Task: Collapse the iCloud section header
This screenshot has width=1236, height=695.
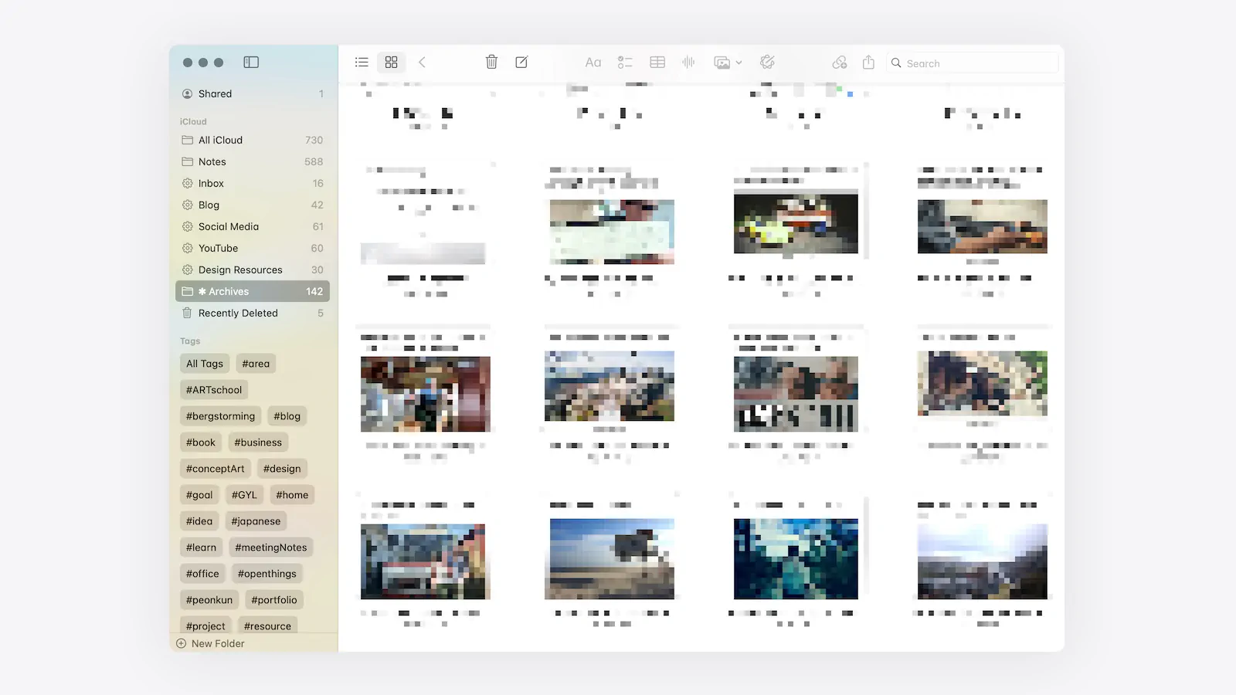Action: tap(193, 121)
